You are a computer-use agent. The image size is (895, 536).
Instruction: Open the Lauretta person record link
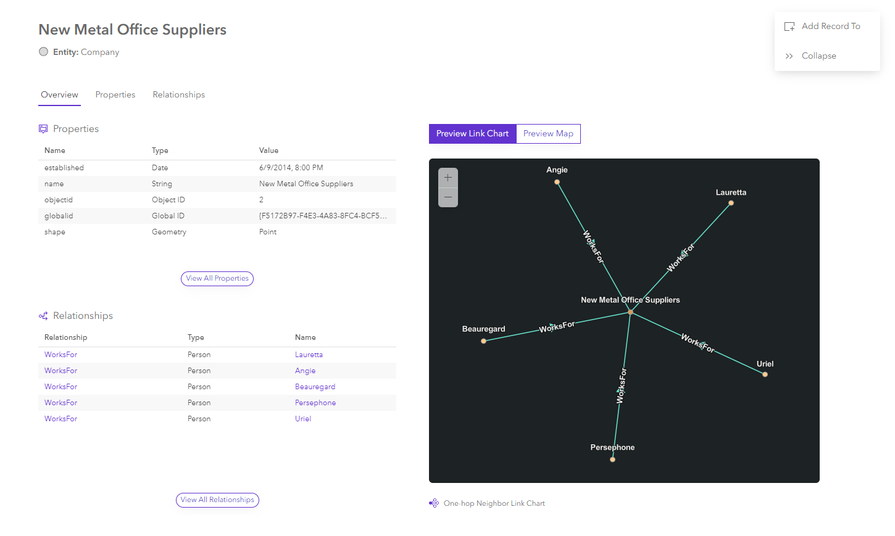click(309, 354)
